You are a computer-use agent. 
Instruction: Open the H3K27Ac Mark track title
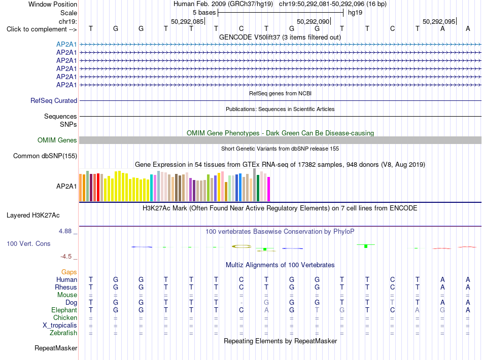[x=280, y=208]
